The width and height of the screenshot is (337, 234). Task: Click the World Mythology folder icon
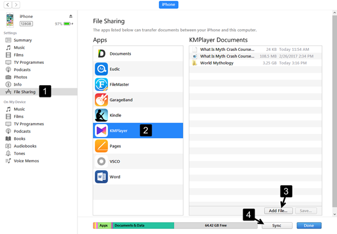(194, 63)
